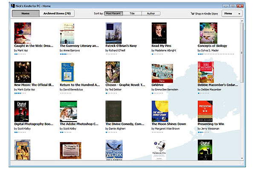Click title 'The Moon Shines Down'
The image size is (254, 169).
click(169, 124)
